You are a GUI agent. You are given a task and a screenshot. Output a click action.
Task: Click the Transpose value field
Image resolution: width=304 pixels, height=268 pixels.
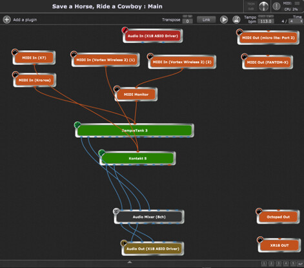(187, 21)
